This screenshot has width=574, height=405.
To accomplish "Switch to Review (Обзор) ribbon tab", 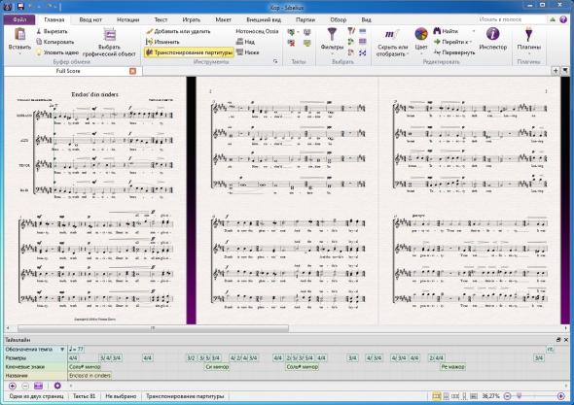I will [x=338, y=19].
